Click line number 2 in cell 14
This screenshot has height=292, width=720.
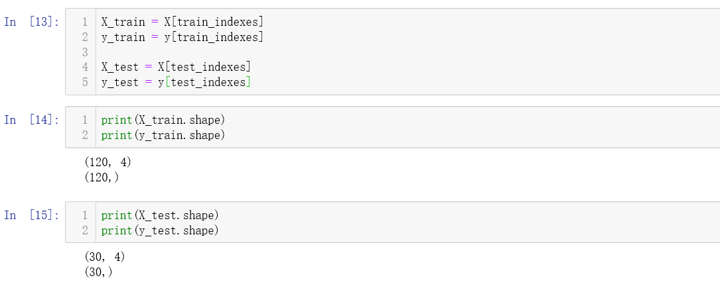click(85, 135)
